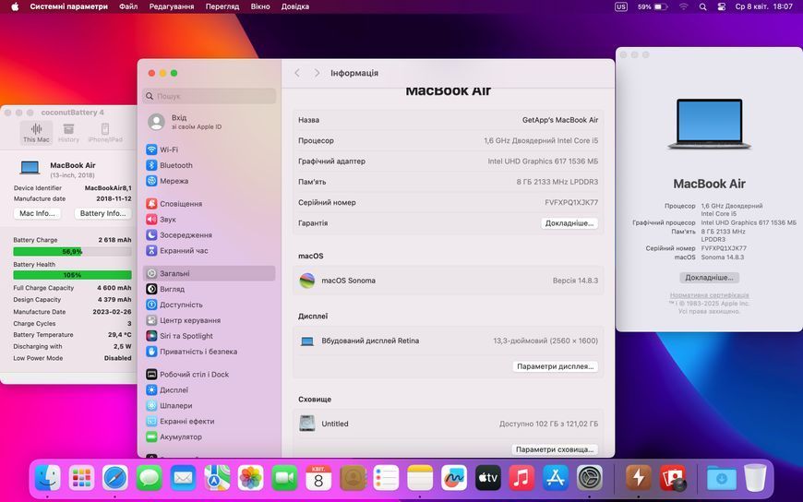Open Приватність і безпека settings
This screenshot has height=502, width=803.
click(x=209, y=352)
